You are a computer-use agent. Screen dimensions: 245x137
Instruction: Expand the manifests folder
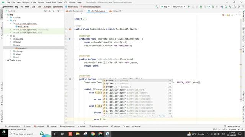pyautogui.click(x=8, y=18)
